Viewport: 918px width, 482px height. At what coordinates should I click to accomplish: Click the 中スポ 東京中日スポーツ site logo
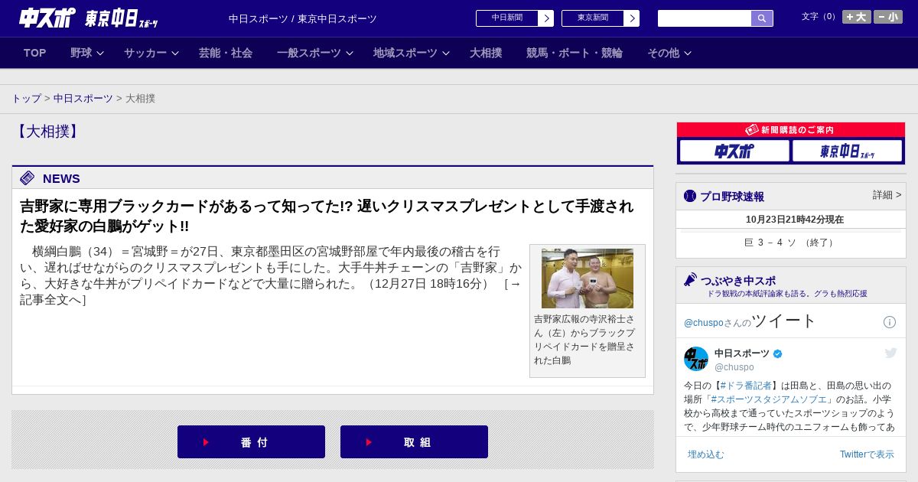click(x=89, y=18)
